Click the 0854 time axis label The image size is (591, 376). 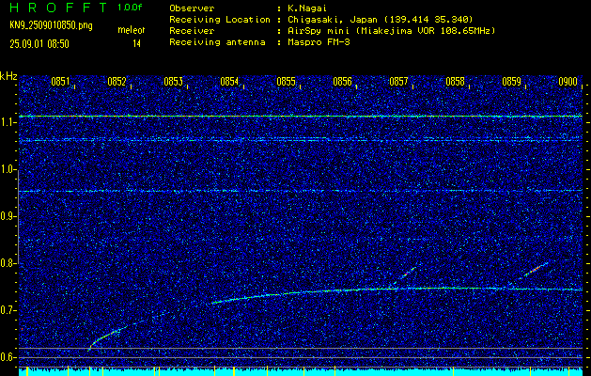coord(229,82)
